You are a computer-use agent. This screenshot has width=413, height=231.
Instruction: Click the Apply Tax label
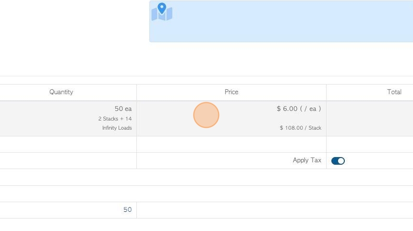[x=307, y=160]
